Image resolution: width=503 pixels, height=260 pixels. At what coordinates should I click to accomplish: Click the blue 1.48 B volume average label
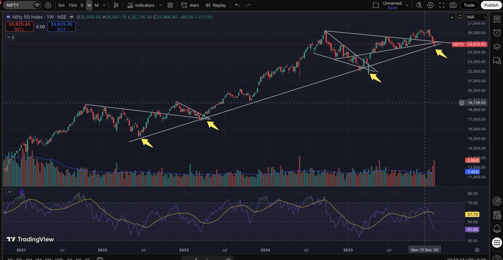point(472,172)
